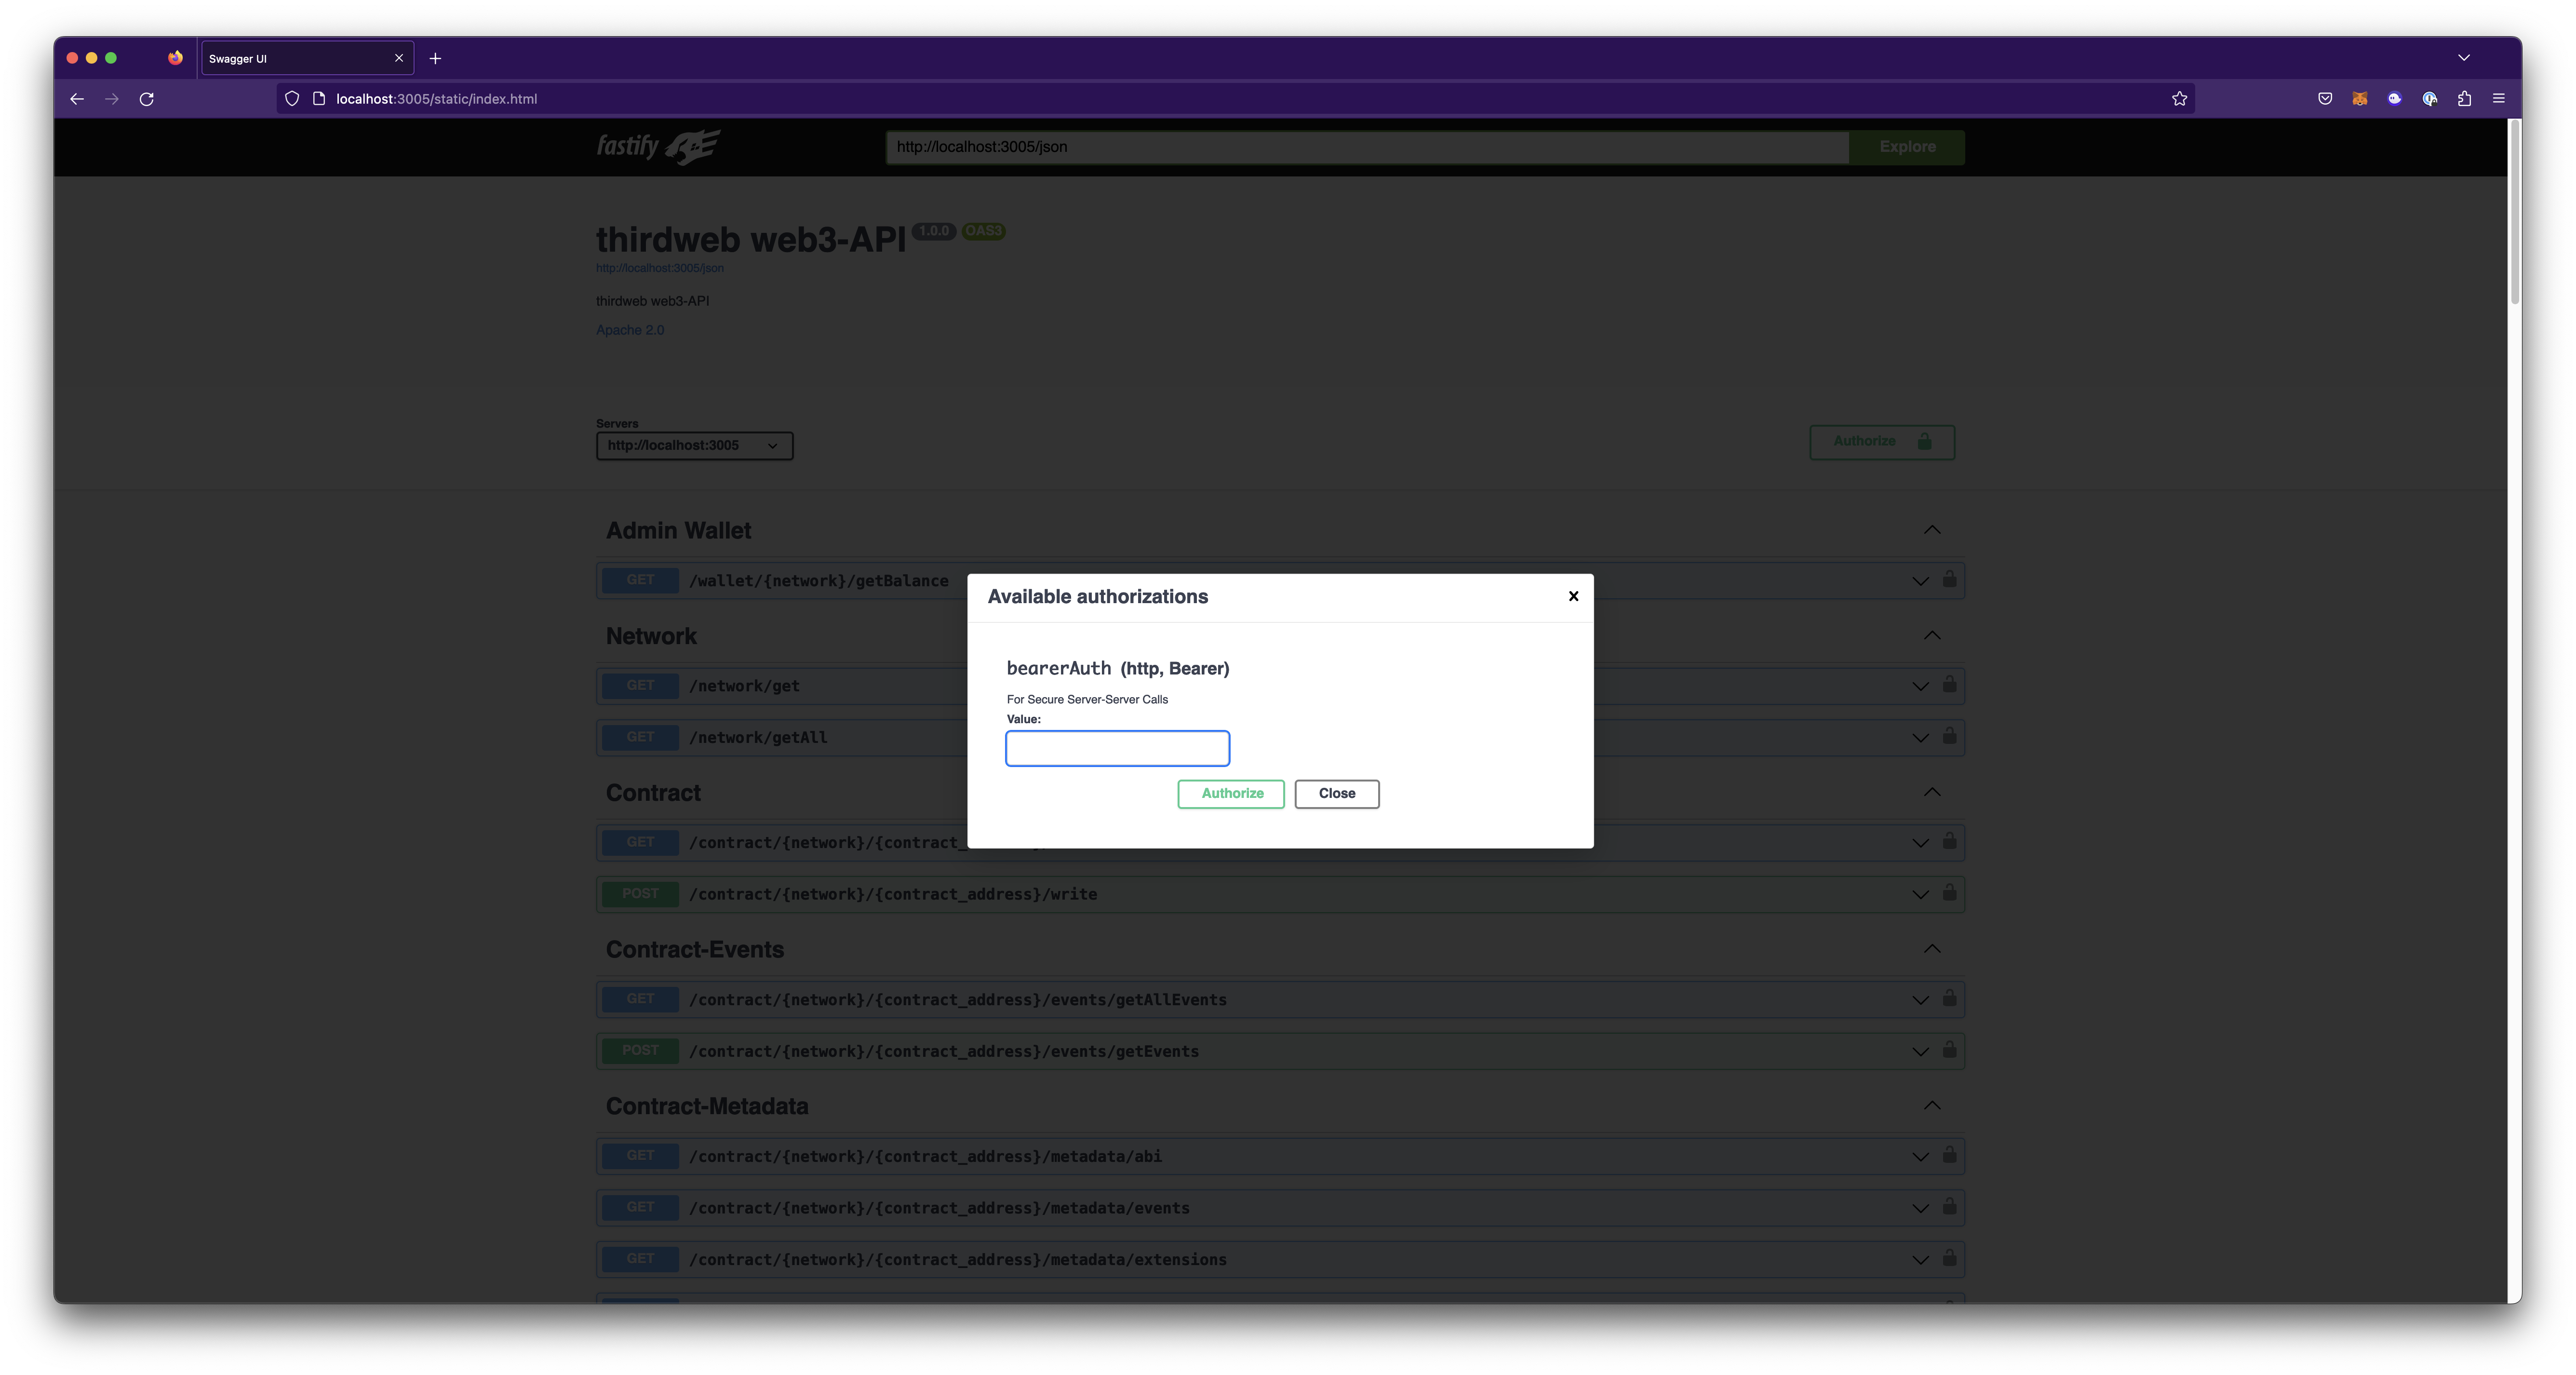The width and height of the screenshot is (2576, 1375).
Task: Click the browser reload icon
Action: coord(147,99)
